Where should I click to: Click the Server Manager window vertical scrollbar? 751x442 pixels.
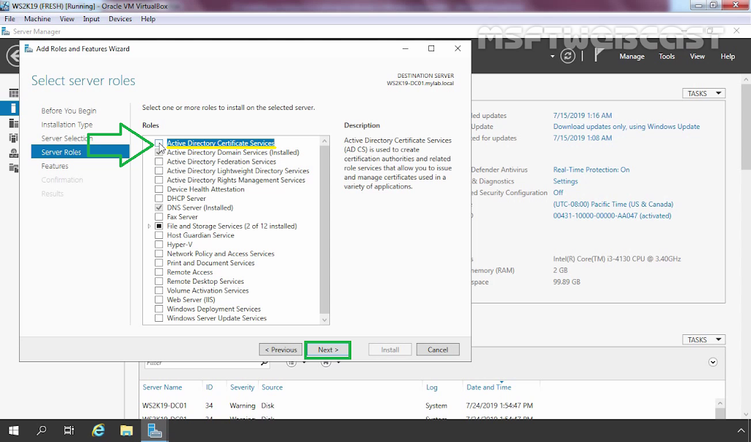(x=746, y=127)
